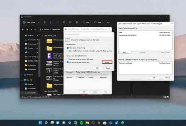Viewport: 186px width, 126px height.
Task: Select WindowsDeviceRecoveryToolInstaller exe file
Action: (x=55, y=56)
